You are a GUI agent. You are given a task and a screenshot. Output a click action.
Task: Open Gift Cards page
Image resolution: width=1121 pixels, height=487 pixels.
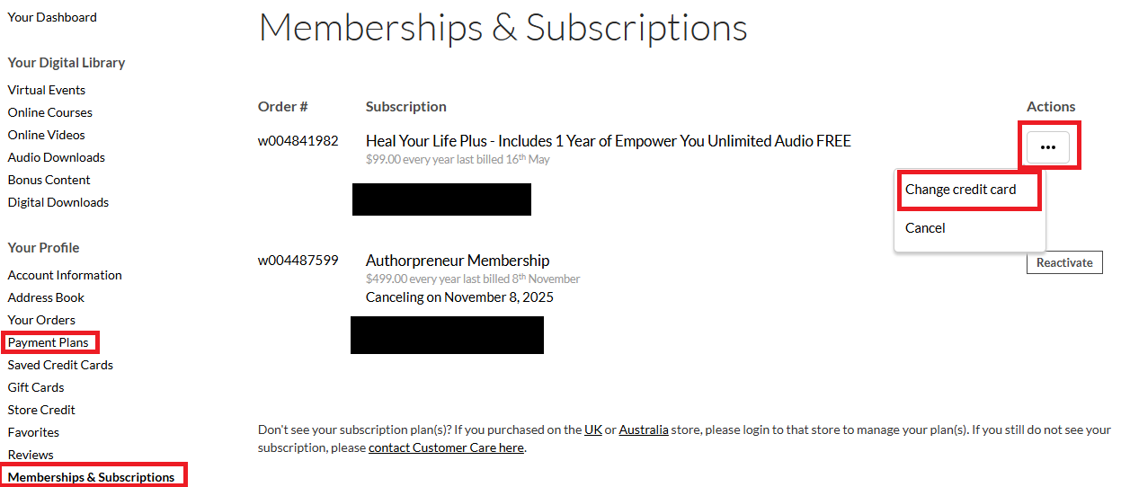pyautogui.click(x=36, y=387)
